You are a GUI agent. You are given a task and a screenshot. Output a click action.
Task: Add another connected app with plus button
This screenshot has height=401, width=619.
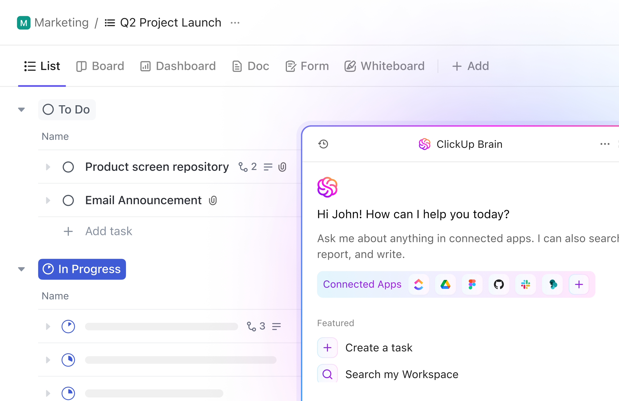point(579,284)
